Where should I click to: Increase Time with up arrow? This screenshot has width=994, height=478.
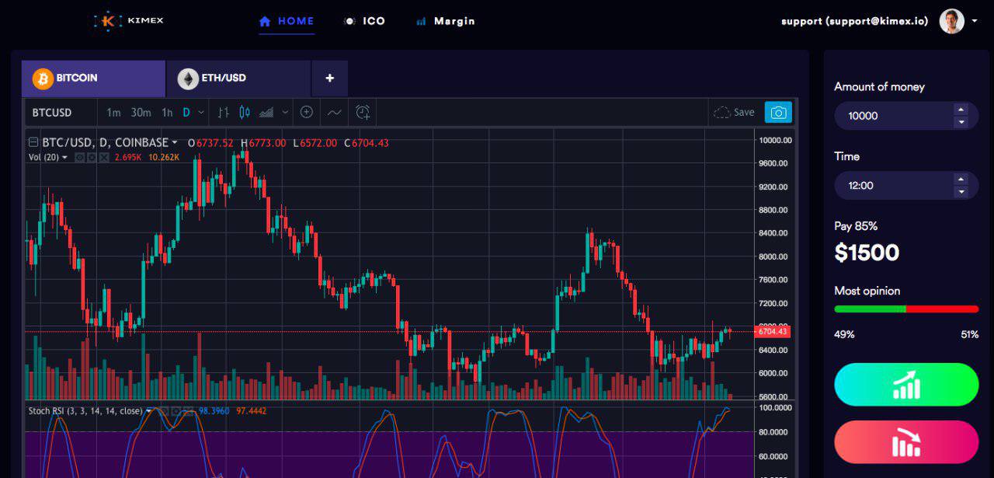coord(961,179)
